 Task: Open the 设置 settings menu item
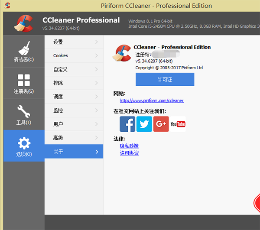pyautogui.click(x=58, y=42)
